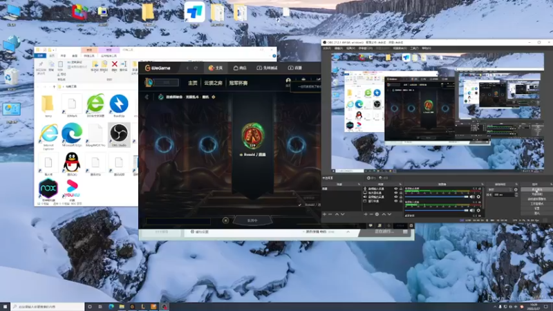Add a scene with OBS Scenes plus icon
Image resolution: width=553 pixels, height=311 pixels.
click(x=324, y=214)
